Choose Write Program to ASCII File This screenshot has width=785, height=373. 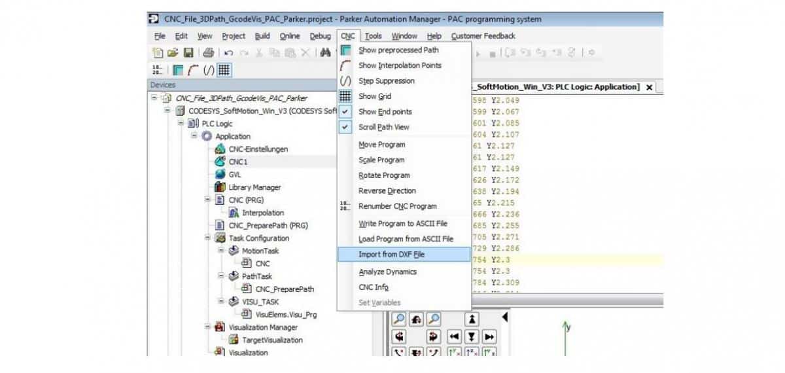tap(404, 224)
